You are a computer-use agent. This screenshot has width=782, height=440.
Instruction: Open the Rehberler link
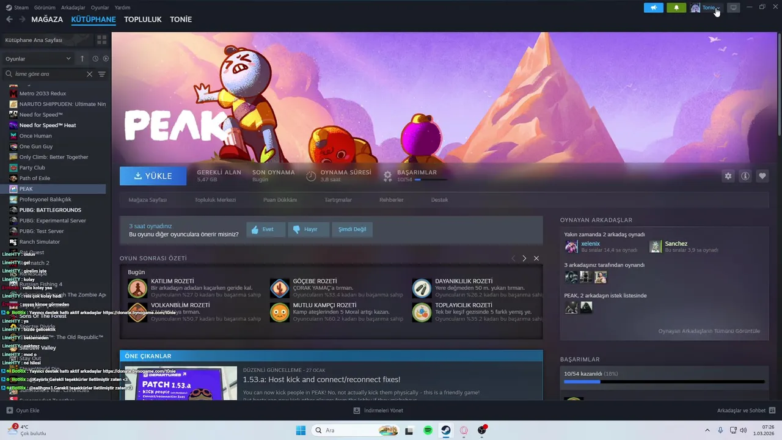(392, 200)
